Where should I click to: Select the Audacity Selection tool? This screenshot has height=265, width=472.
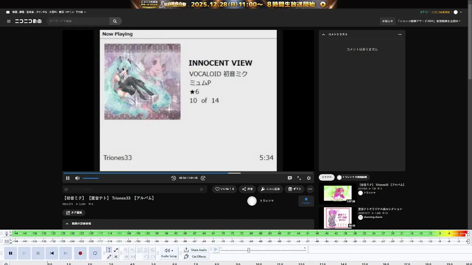click(109, 250)
